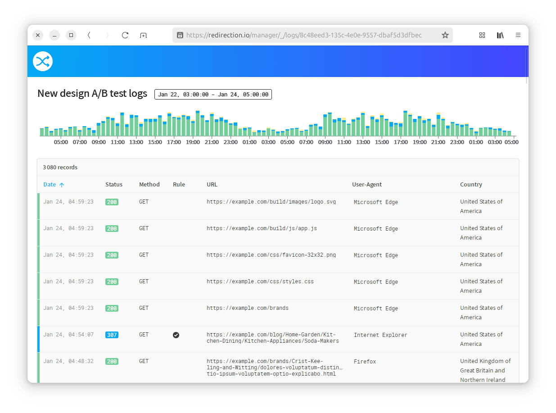Click the browser forward arrow

[107, 35]
